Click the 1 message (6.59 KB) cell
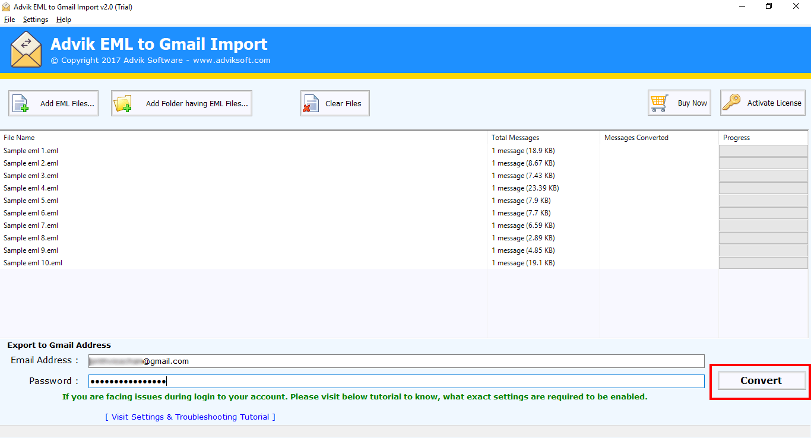 (x=523, y=226)
